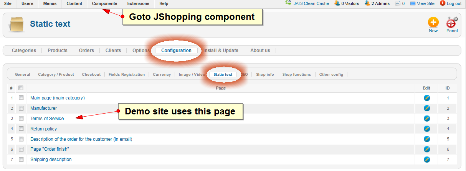Edit icon for Page "Order finish"
This screenshot has width=466, height=171.
(427, 149)
